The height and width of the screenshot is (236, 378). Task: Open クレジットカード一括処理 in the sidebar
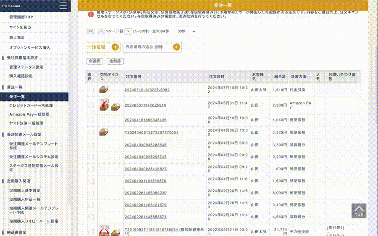(x=31, y=105)
